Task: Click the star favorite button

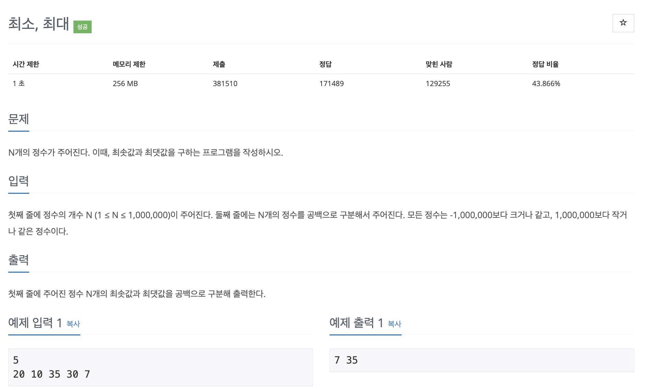Action: (623, 23)
